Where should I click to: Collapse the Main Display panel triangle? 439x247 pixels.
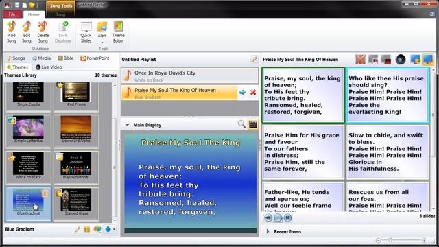click(x=127, y=125)
